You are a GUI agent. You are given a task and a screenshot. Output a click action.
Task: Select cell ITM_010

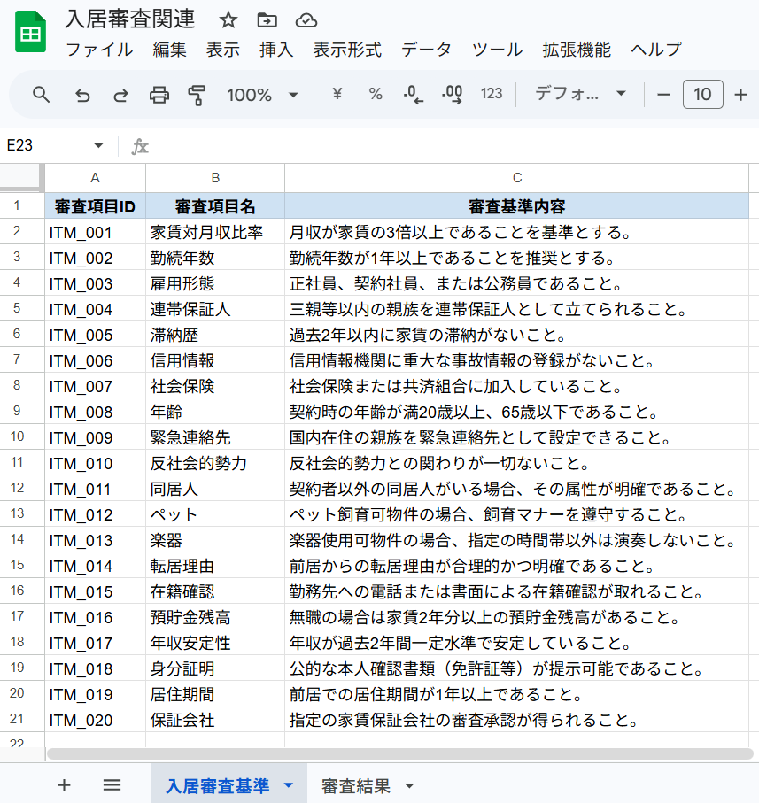95,463
